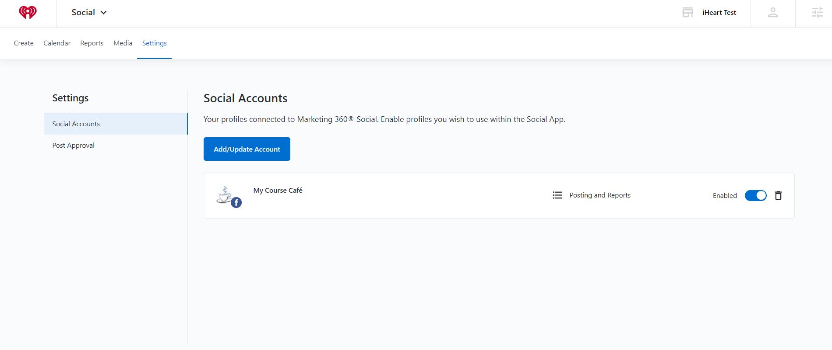Switch to the Calendar tab

[x=57, y=43]
